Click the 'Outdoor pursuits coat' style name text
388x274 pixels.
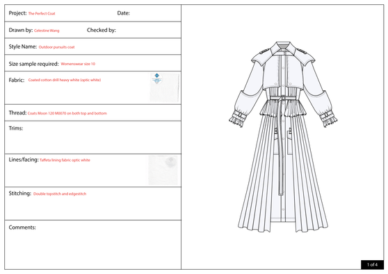pyautogui.click(x=56, y=47)
